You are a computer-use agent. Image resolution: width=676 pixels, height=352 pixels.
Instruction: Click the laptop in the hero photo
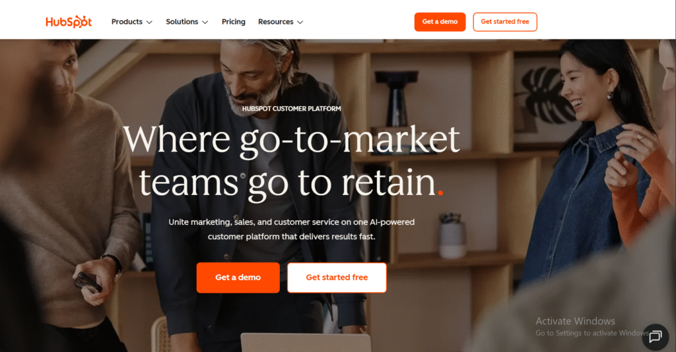(306, 343)
